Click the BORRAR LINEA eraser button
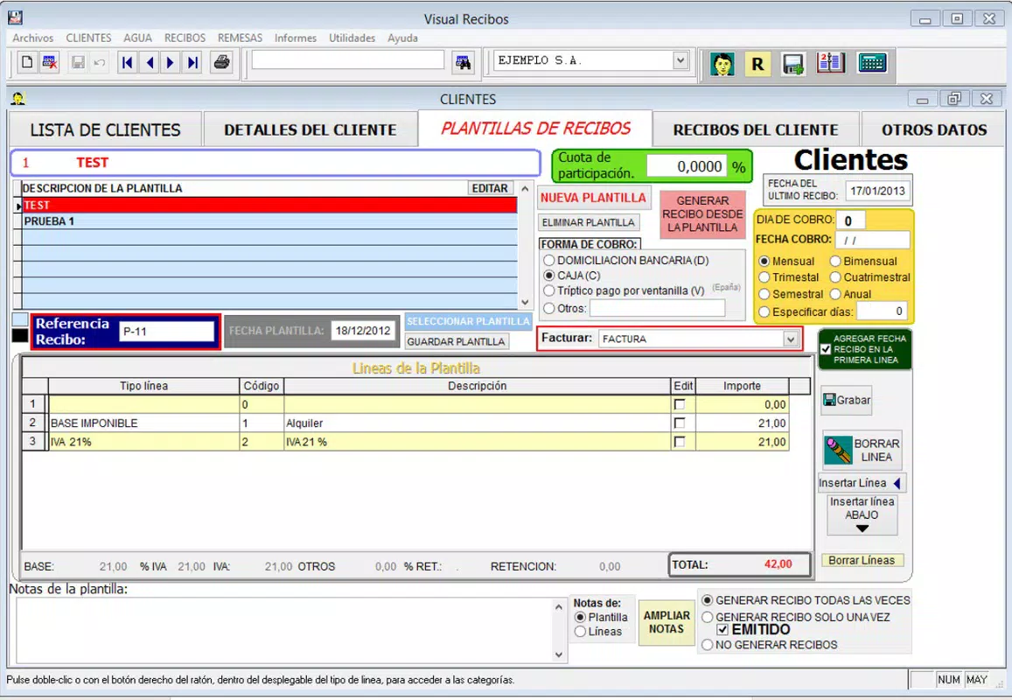The width and height of the screenshot is (1012, 700). tap(862, 450)
